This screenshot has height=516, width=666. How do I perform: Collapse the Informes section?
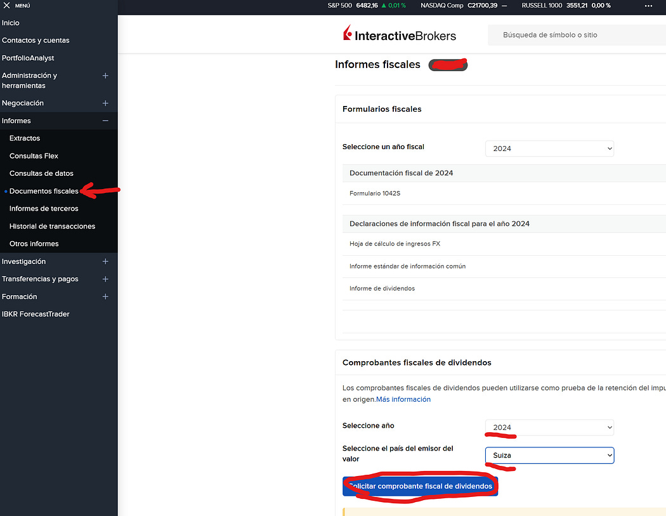click(105, 121)
